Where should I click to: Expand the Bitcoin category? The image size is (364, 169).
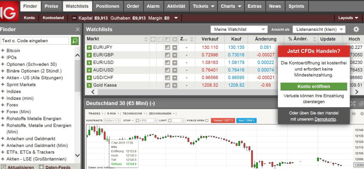[x=3, y=50]
